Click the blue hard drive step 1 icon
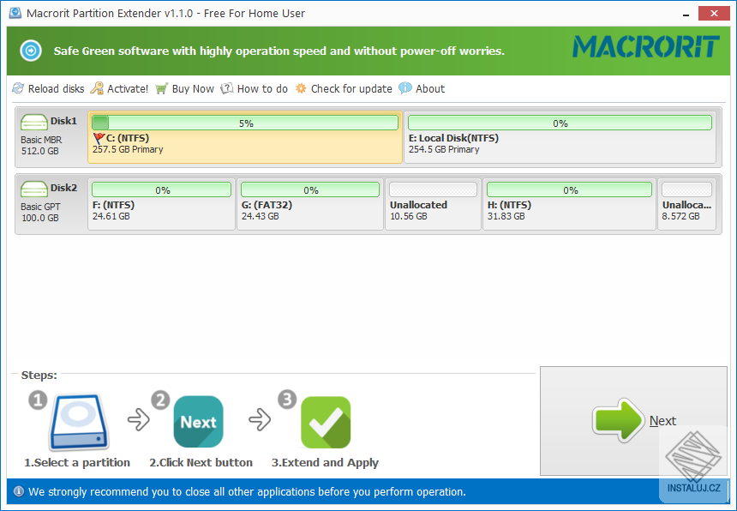Image resolution: width=737 pixels, height=511 pixels. 80,422
